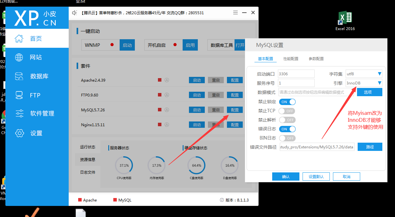Turn on the 禁止TCP switch

[x=287, y=111]
